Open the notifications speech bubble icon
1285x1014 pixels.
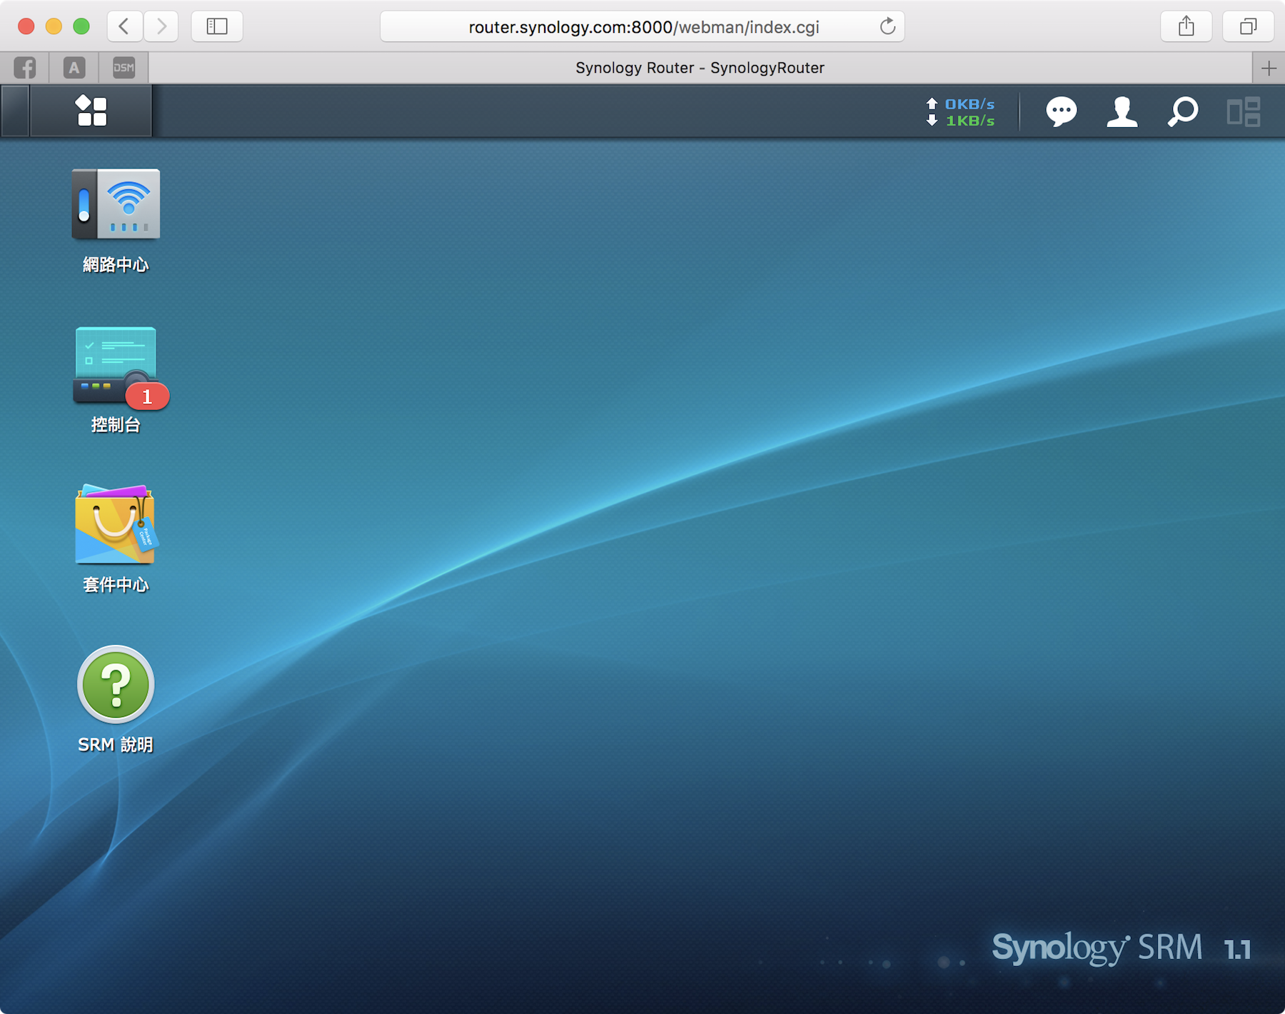(x=1061, y=112)
